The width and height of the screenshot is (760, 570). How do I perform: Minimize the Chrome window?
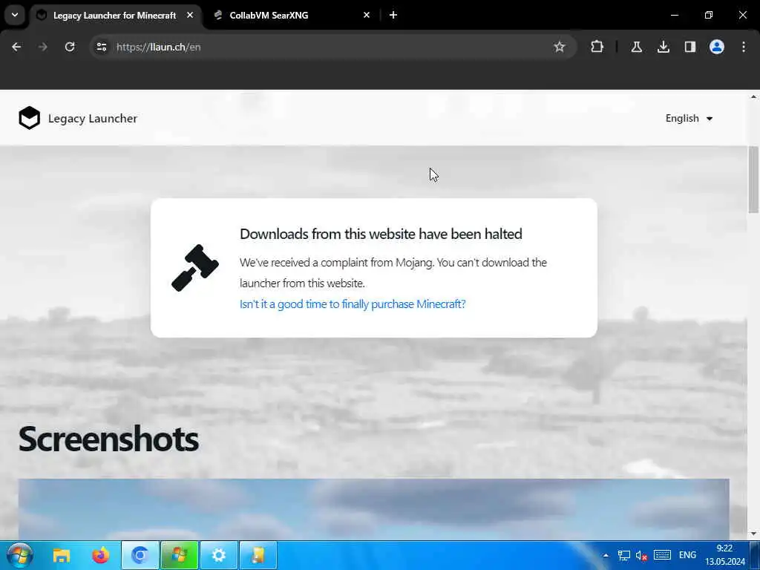click(674, 15)
